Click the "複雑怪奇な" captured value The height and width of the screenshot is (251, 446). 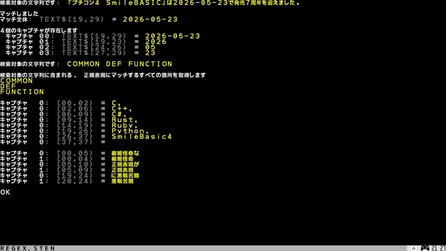click(x=125, y=153)
